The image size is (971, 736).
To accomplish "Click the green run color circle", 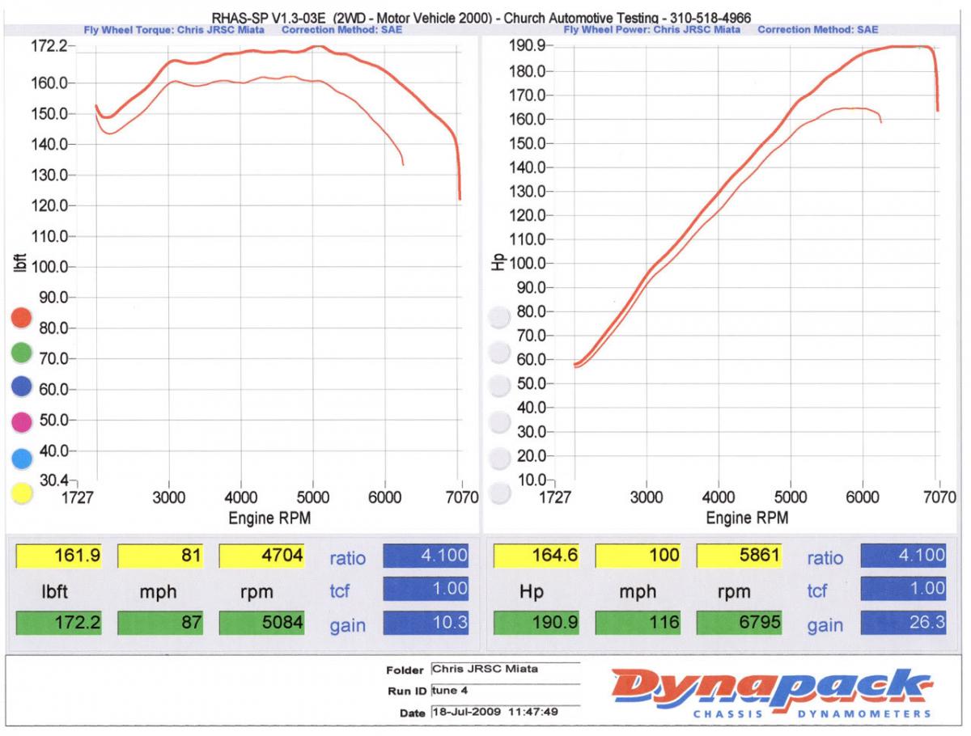I will pos(22,353).
